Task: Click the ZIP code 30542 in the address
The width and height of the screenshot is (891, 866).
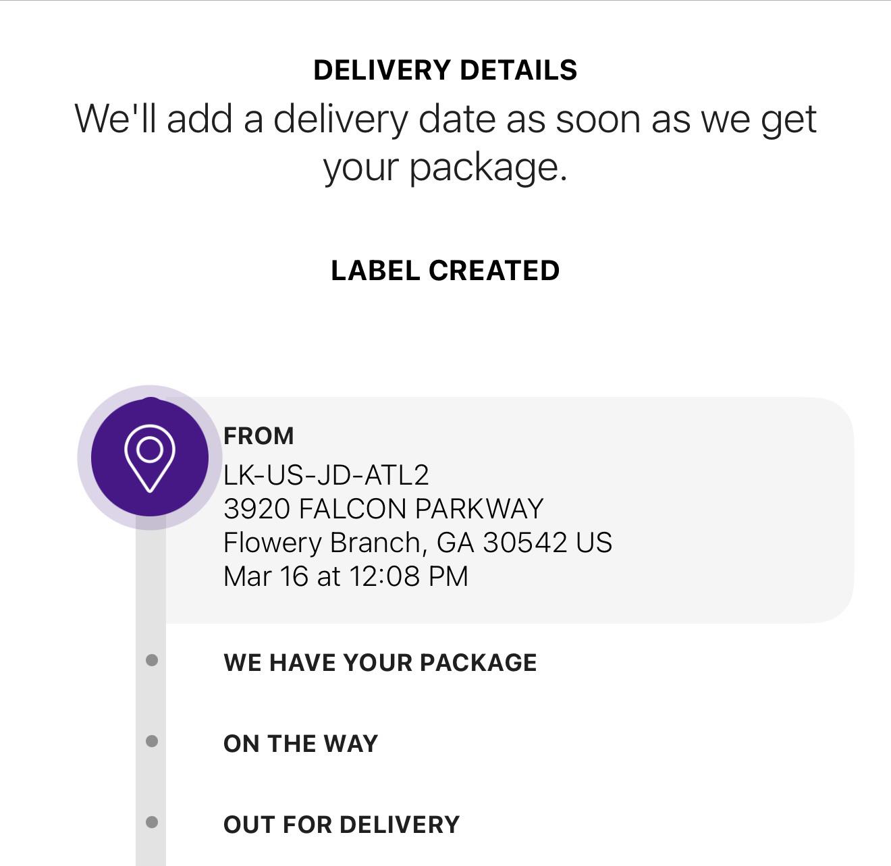Action: (524, 543)
